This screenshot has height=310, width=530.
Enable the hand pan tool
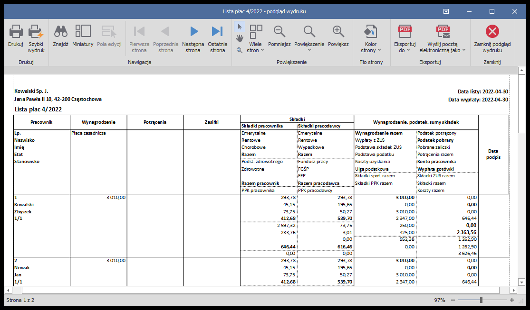(x=240, y=37)
